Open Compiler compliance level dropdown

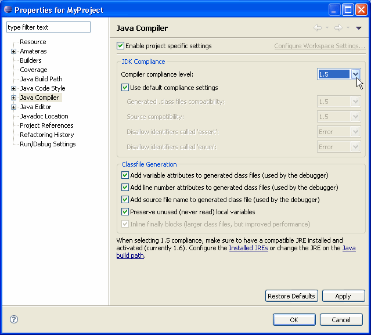355,74
